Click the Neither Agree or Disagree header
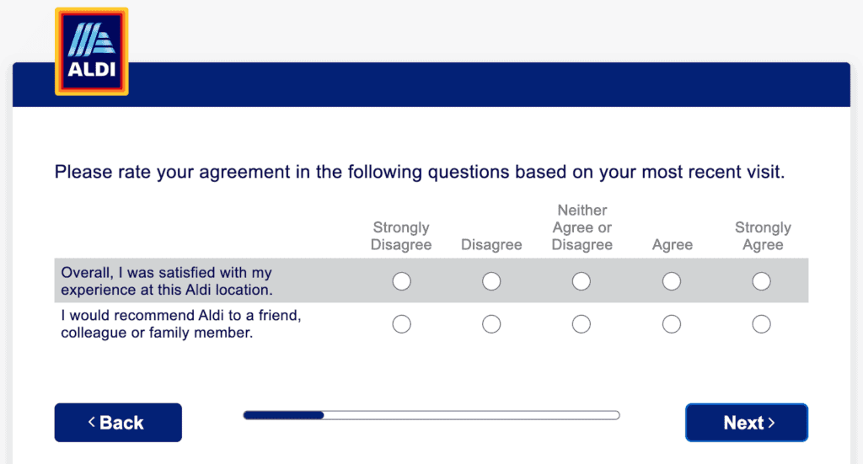The height and width of the screenshot is (464, 863). [582, 227]
